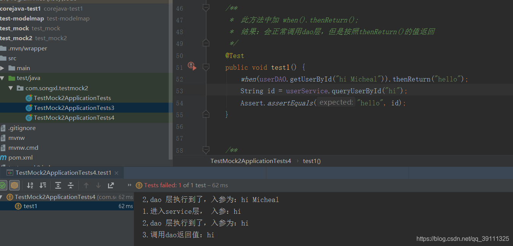Viewport: 513px width, 246px height.
Task: Open TestMock2ApplicationTests3 class file
Action: 74,108
